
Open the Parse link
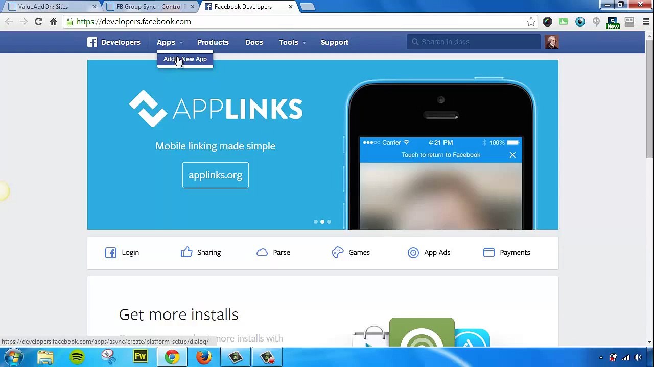[282, 252]
